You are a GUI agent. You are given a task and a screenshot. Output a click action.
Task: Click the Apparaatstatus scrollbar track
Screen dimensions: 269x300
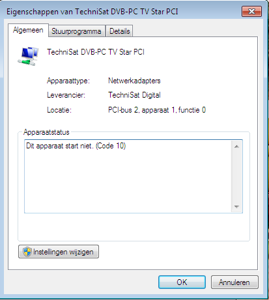point(236,177)
